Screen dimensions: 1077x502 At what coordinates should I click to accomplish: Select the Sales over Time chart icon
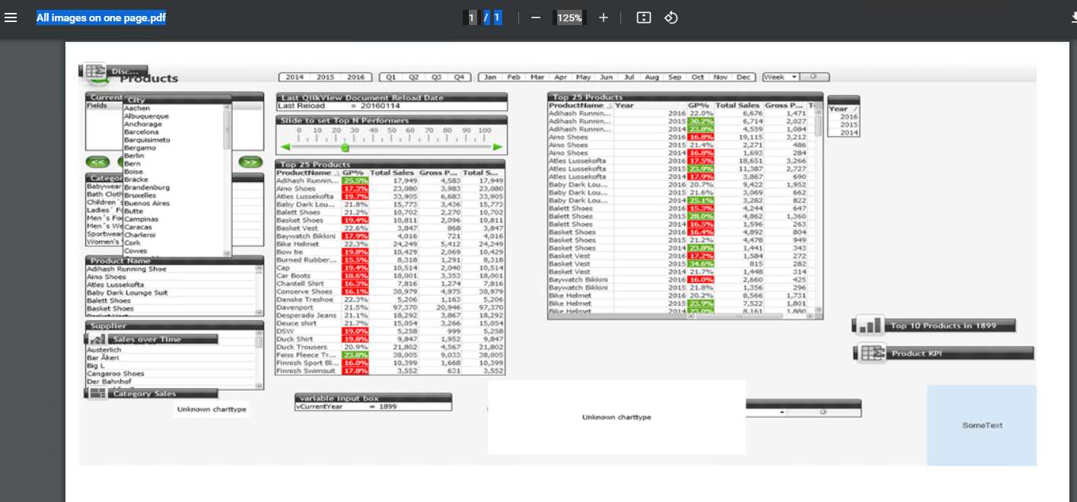(x=100, y=338)
